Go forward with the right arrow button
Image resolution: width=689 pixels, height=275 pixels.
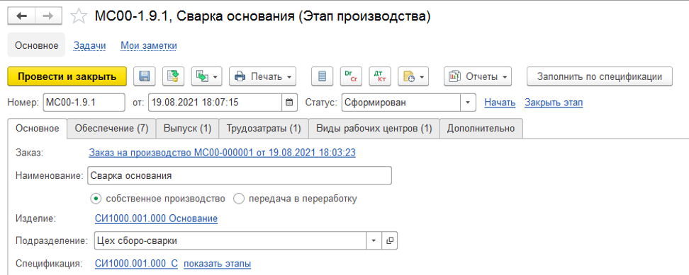[49, 16]
